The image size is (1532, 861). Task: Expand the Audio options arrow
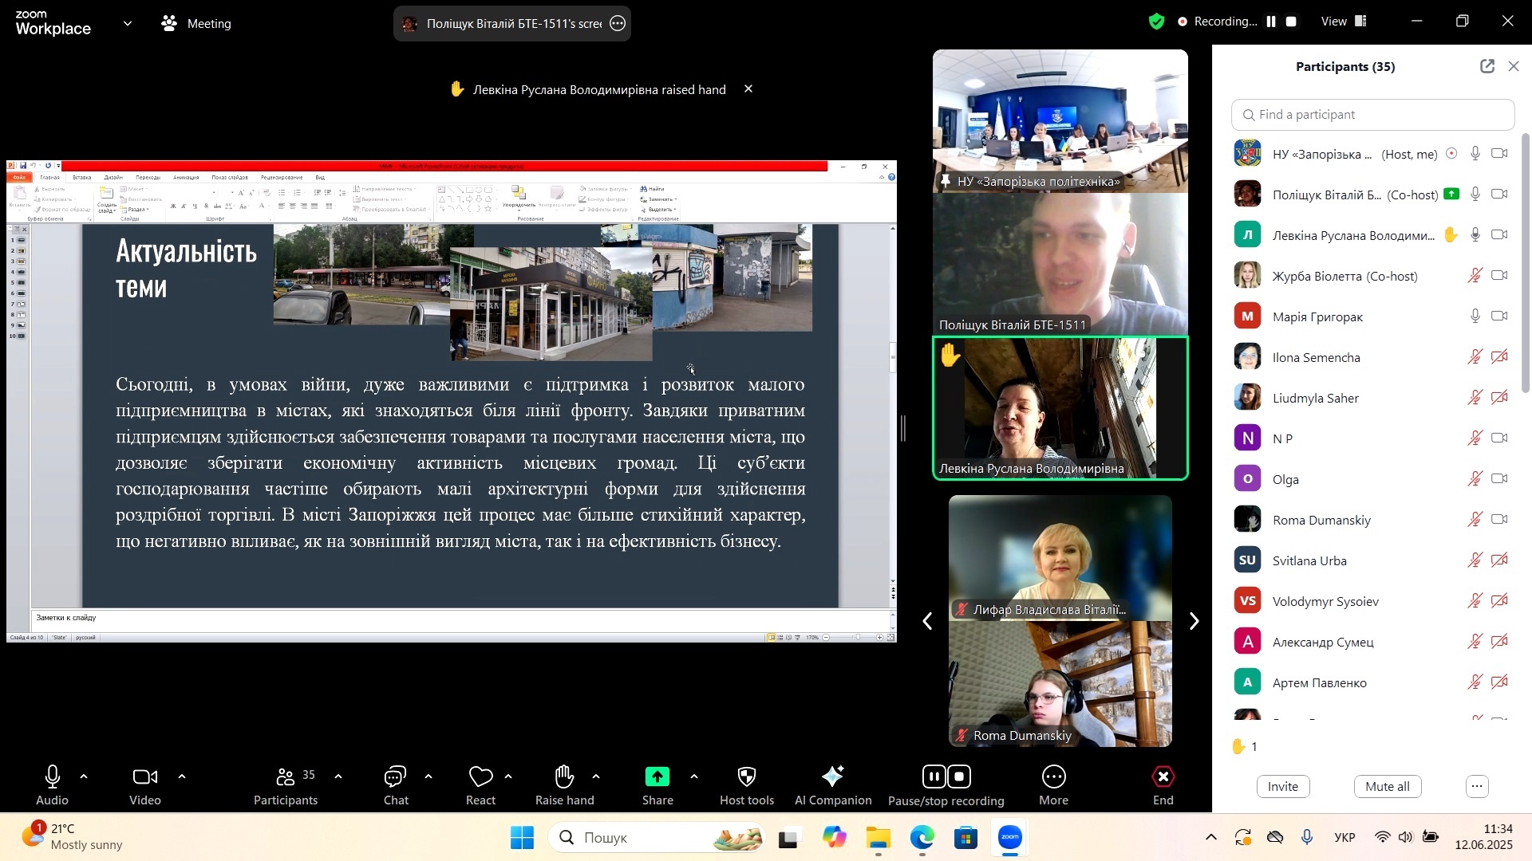coord(84,776)
